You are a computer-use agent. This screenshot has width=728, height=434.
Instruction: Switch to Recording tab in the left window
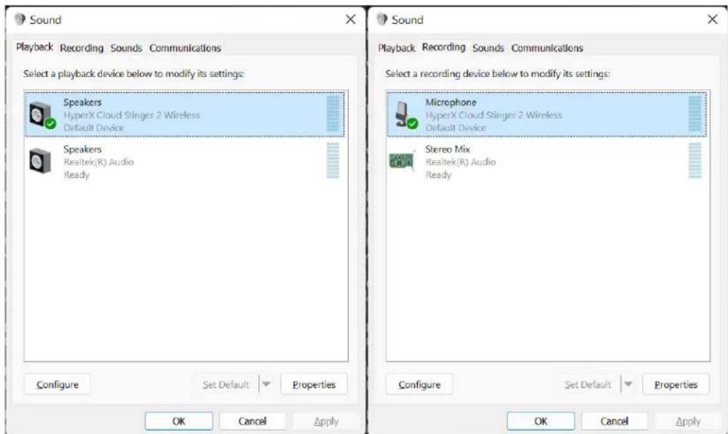82,48
